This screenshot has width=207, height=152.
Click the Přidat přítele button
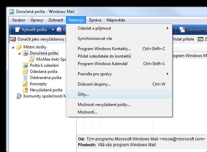pyautogui.click(x=183, y=39)
